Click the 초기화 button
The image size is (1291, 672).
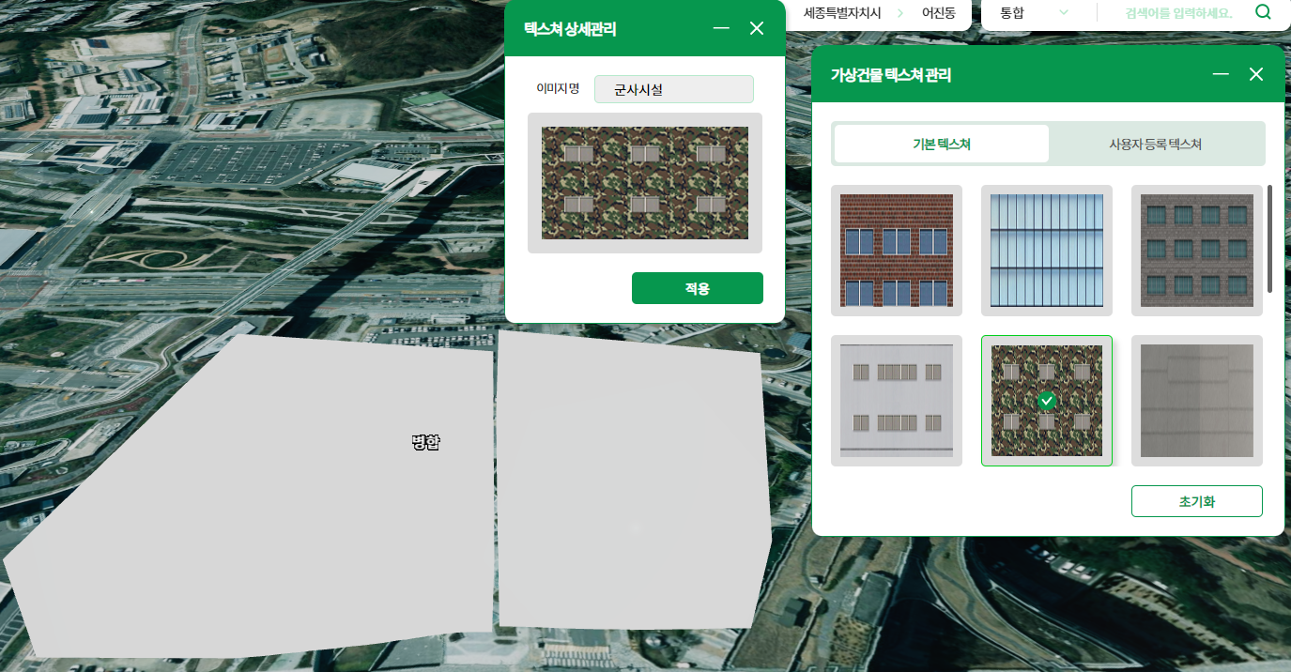point(1197,501)
